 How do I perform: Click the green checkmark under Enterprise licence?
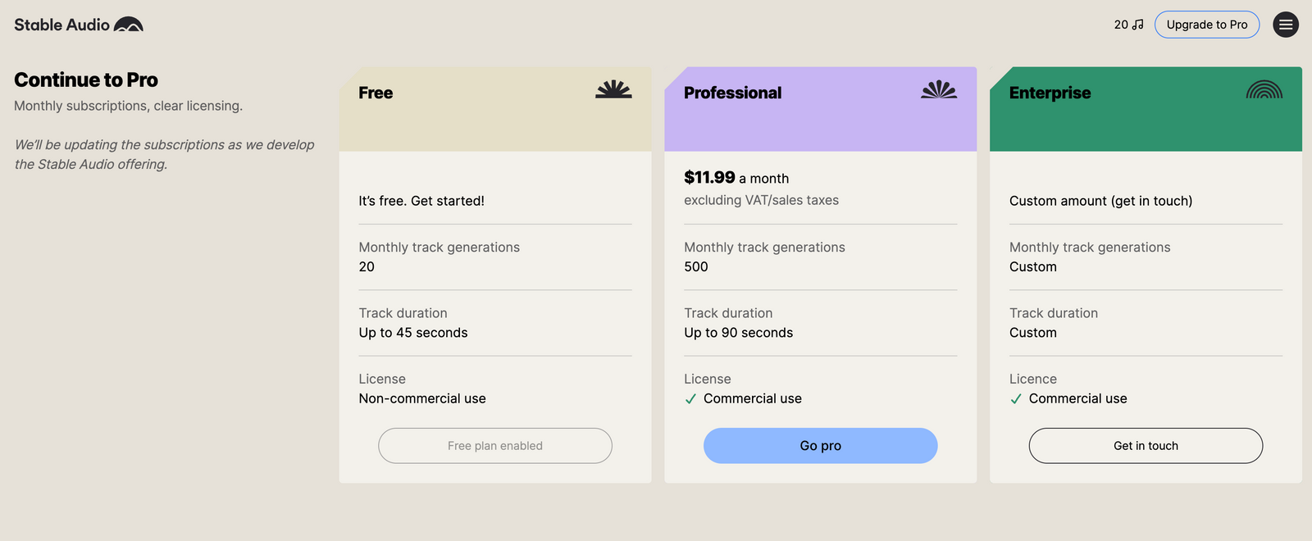pyautogui.click(x=1016, y=399)
